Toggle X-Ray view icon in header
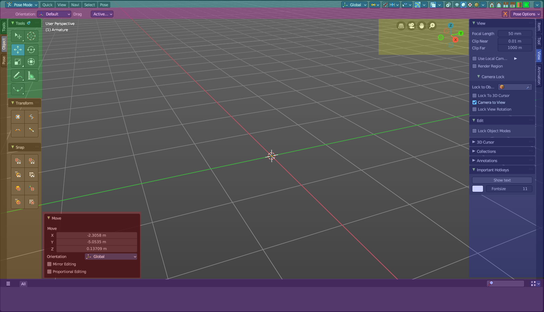The width and height of the screenshot is (544, 312). coord(448,5)
